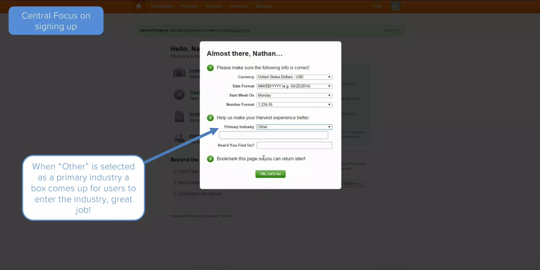Click the Learn more link in the banner
This screenshot has width=540, height=270.
(x=241, y=31)
